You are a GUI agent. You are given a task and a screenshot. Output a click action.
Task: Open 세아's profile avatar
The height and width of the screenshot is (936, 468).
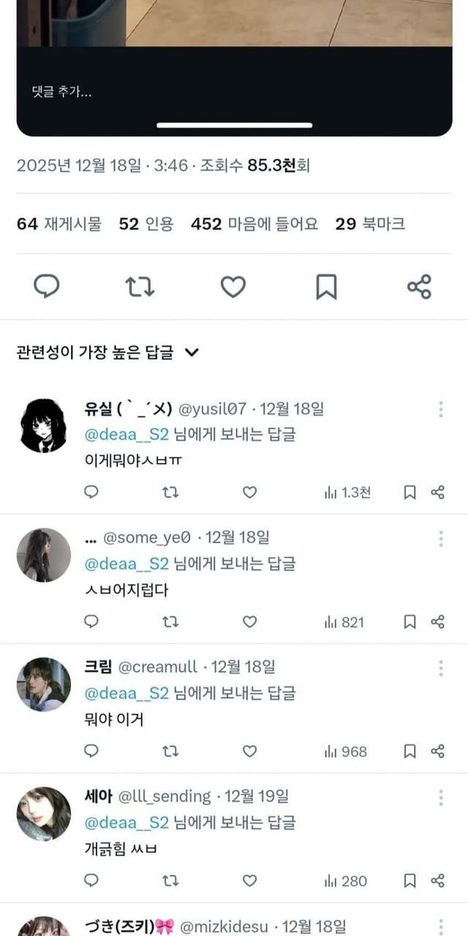(x=44, y=814)
